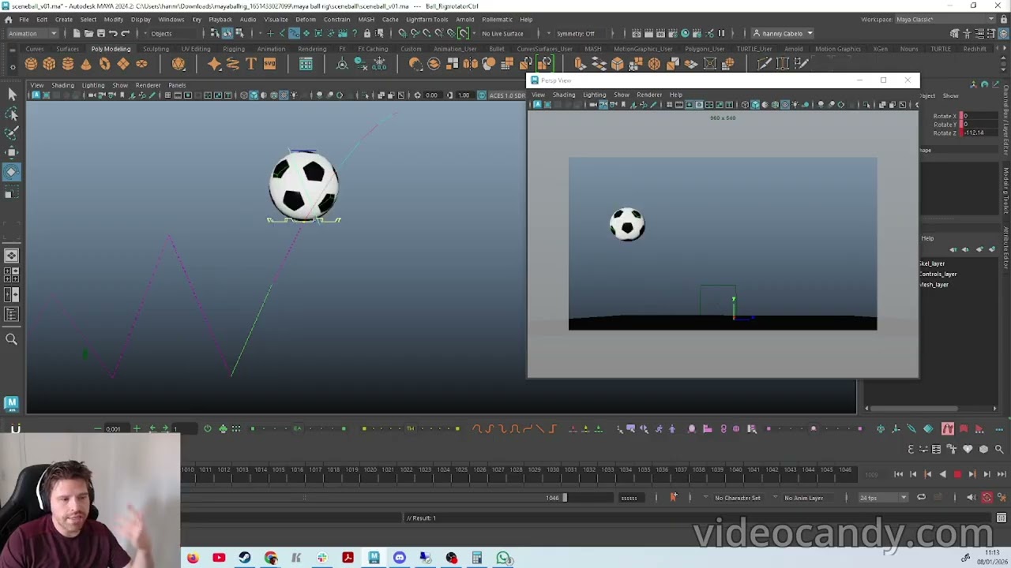Click the polygon Type text tool icon
The width and height of the screenshot is (1011, 568).
click(x=251, y=64)
